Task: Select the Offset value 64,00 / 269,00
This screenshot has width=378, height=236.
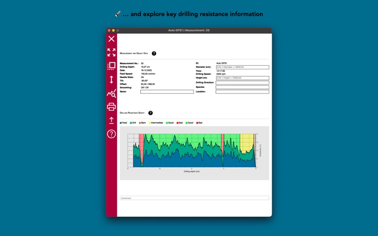Action: click(148, 84)
